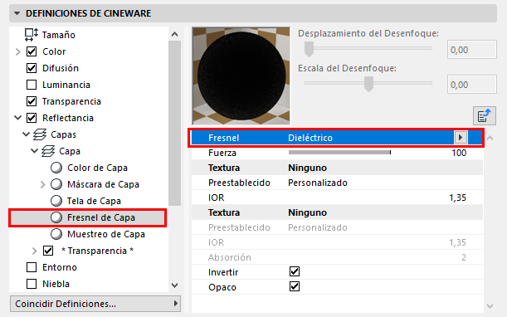The height and width of the screenshot is (317, 507).
Task: Expand the Color channel tree arrow
Action: tap(18, 51)
